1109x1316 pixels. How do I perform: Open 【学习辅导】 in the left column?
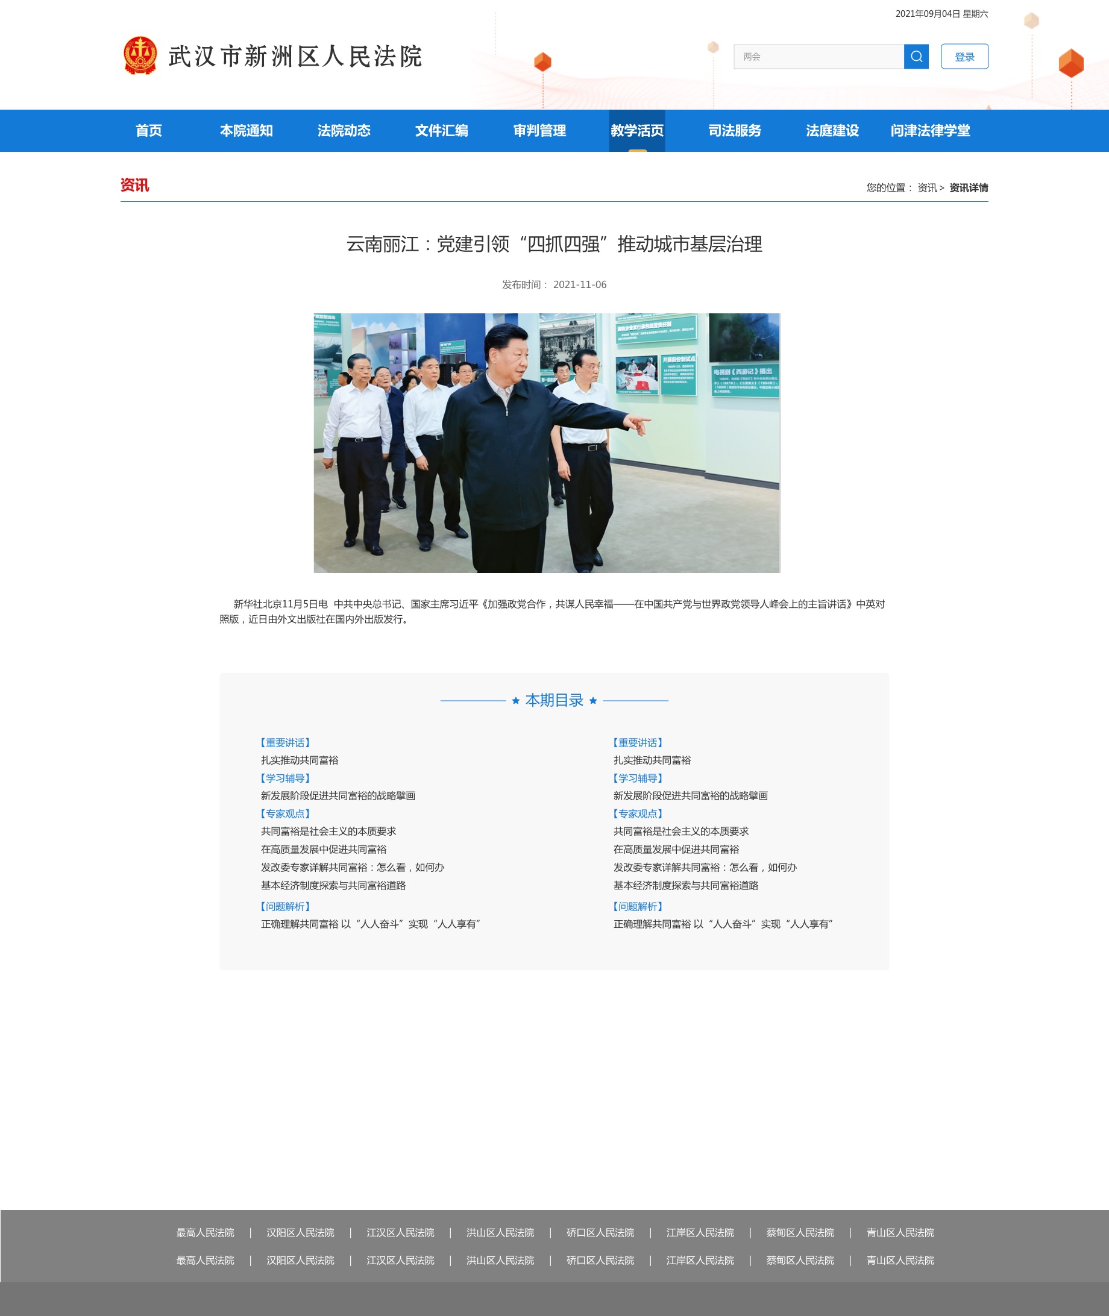[285, 778]
